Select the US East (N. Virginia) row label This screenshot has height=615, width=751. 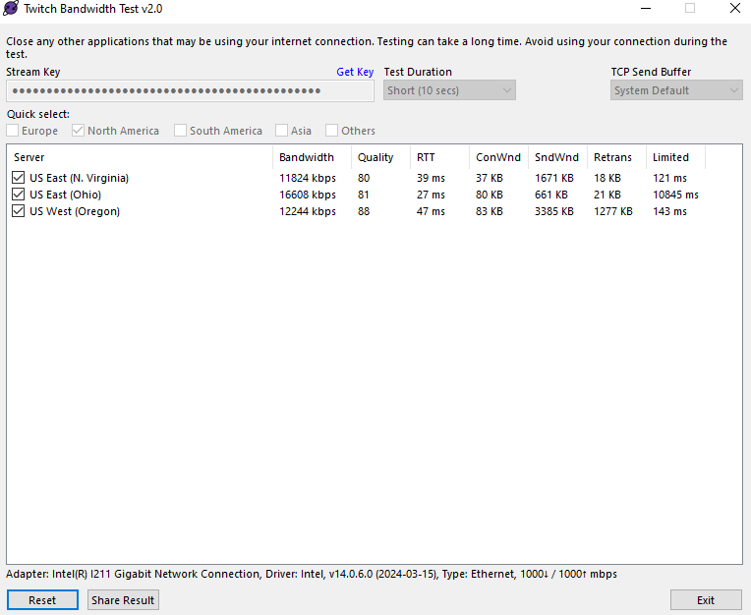tap(79, 178)
